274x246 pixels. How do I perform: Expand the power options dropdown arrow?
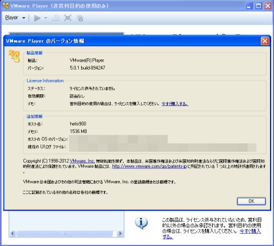pos(46,18)
